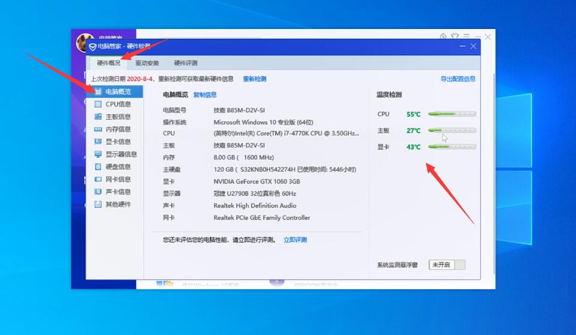This screenshot has width=576, height=335.
Task: Open CPU信息 via its chip icon
Action: (x=98, y=104)
